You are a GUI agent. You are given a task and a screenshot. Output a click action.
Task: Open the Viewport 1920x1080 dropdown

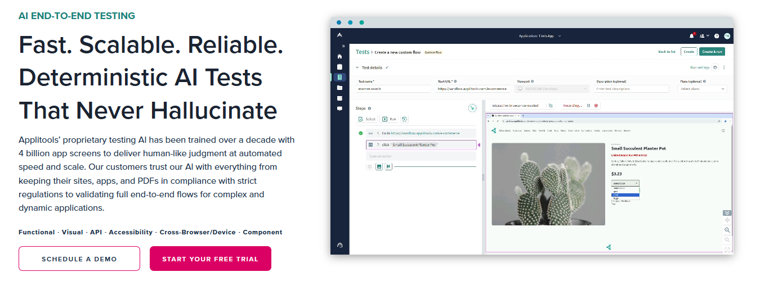[552, 89]
